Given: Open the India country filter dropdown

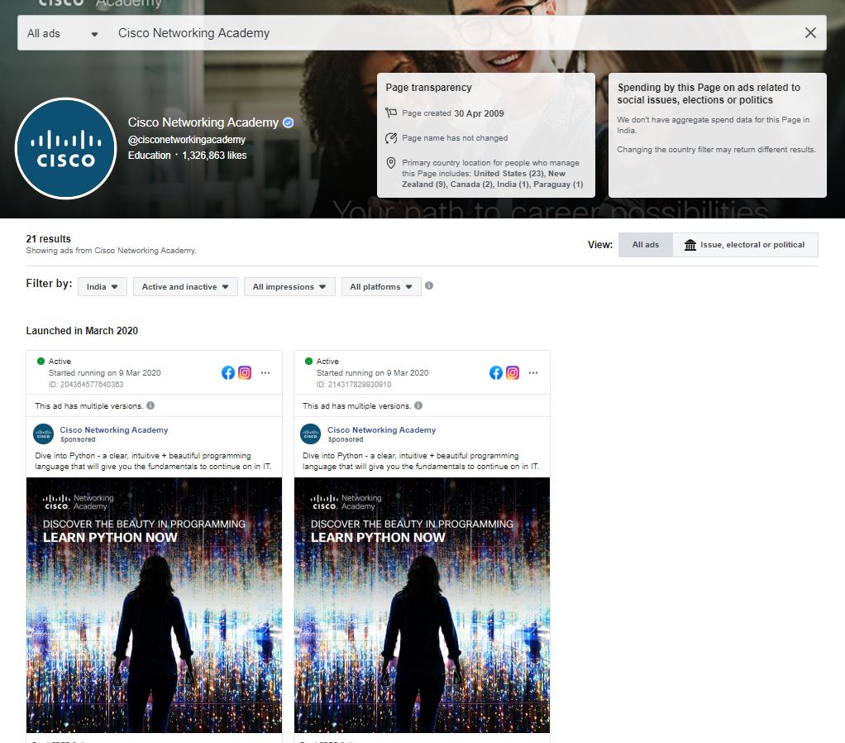Looking at the screenshot, I should coord(103,287).
